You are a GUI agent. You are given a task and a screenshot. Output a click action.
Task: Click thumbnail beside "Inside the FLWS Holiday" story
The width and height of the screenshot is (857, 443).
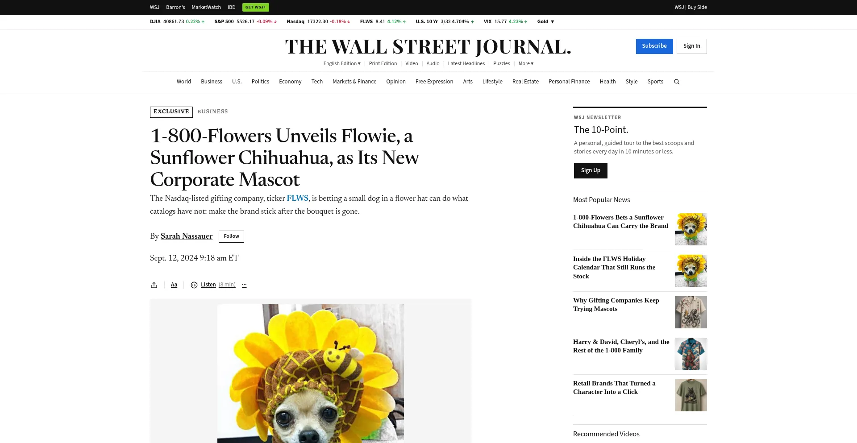coord(691,271)
